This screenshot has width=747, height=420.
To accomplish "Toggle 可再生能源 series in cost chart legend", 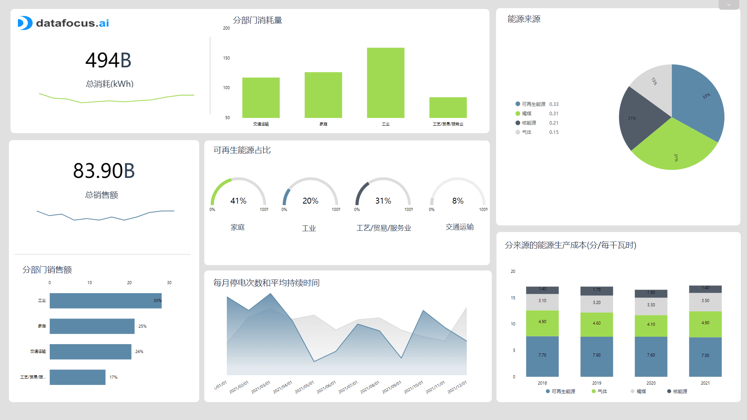I will tap(560, 392).
